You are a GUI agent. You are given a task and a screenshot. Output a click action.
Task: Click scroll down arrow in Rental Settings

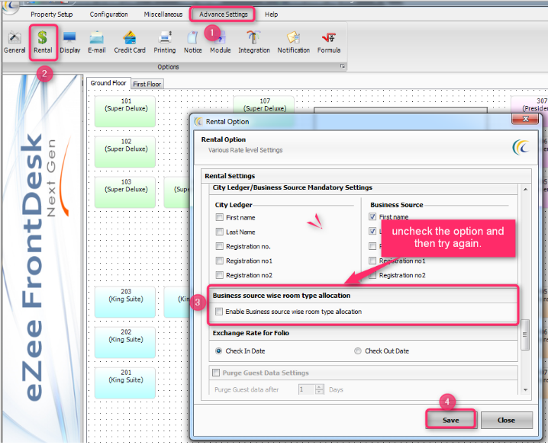525,389
